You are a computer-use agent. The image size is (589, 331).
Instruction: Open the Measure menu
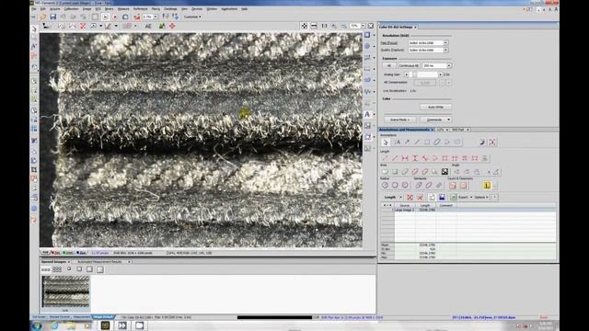(x=123, y=8)
